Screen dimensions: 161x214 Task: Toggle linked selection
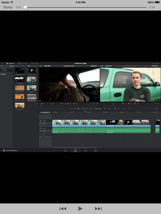coord(100,109)
